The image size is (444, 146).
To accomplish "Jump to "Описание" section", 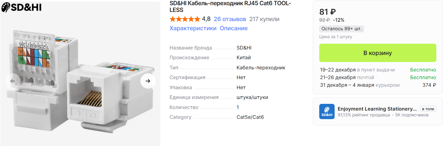I will tap(234, 28).
